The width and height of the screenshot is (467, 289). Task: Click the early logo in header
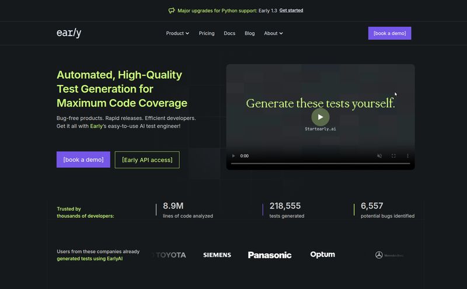pos(69,33)
